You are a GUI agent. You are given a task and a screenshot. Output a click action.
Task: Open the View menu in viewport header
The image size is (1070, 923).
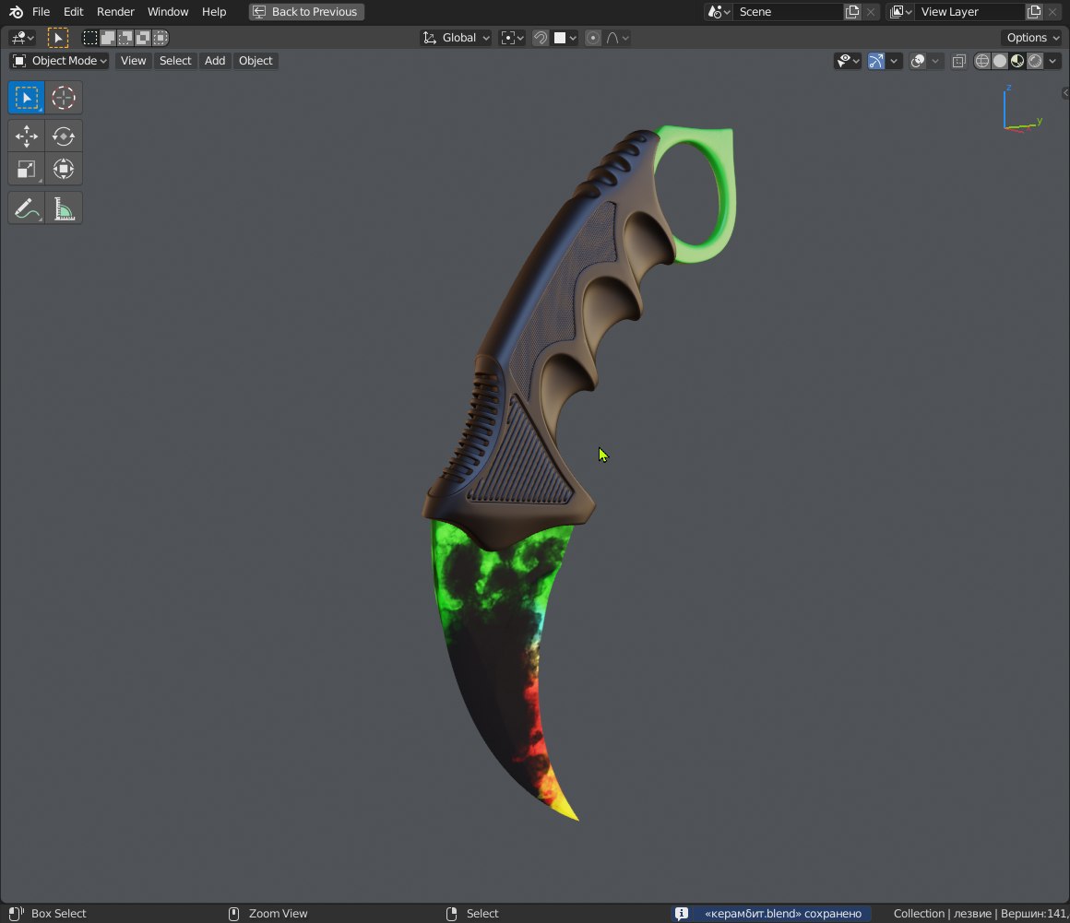click(x=133, y=61)
